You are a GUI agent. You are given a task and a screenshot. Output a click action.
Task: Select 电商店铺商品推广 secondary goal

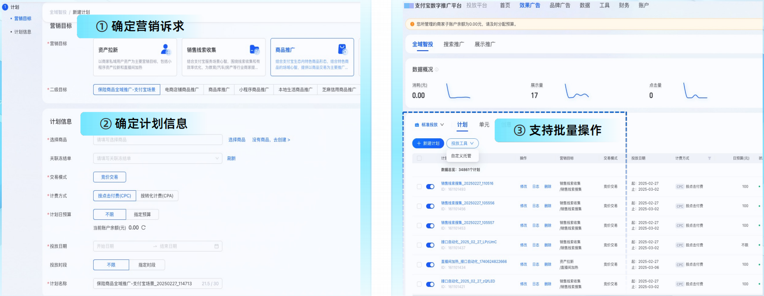pos(182,89)
